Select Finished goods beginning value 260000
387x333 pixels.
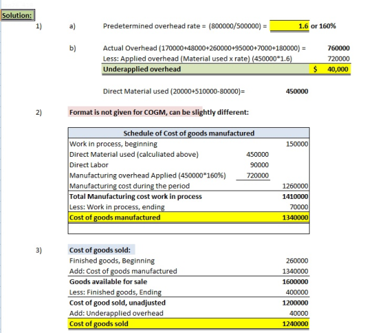click(297, 261)
